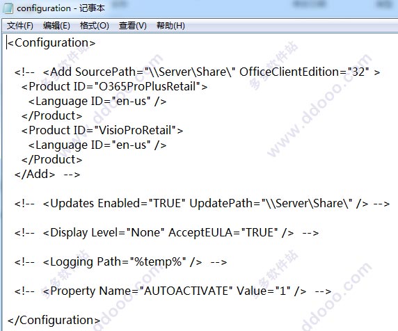This screenshot has height=331, width=398.
Task: Click the closing </Configuration> line
Action: point(54,321)
